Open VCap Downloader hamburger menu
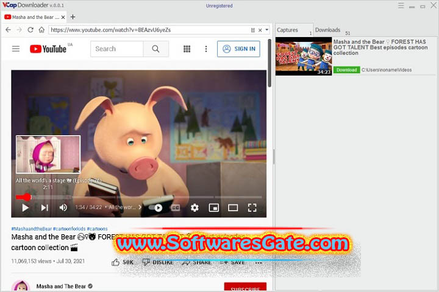 click(x=401, y=5)
